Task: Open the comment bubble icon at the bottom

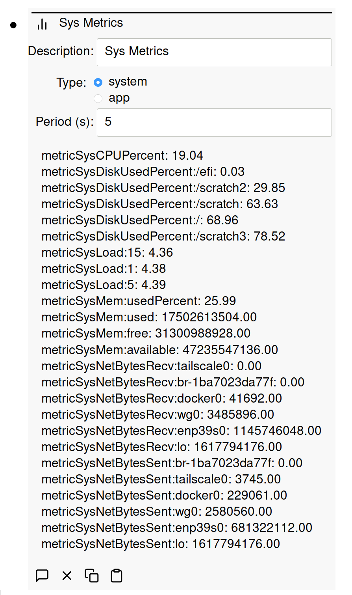Action: [x=42, y=575]
